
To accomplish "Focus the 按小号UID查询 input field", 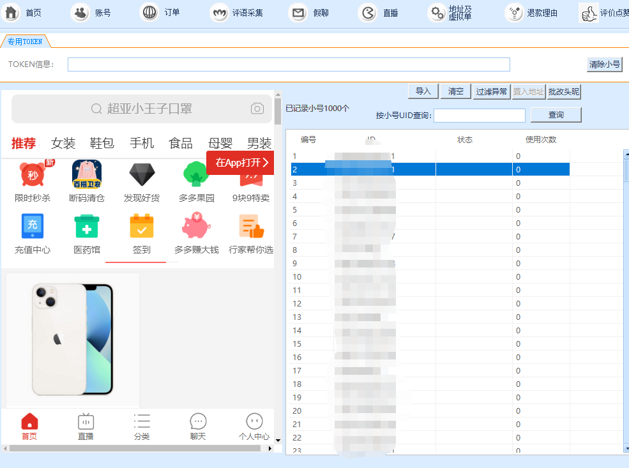I will [480, 116].
